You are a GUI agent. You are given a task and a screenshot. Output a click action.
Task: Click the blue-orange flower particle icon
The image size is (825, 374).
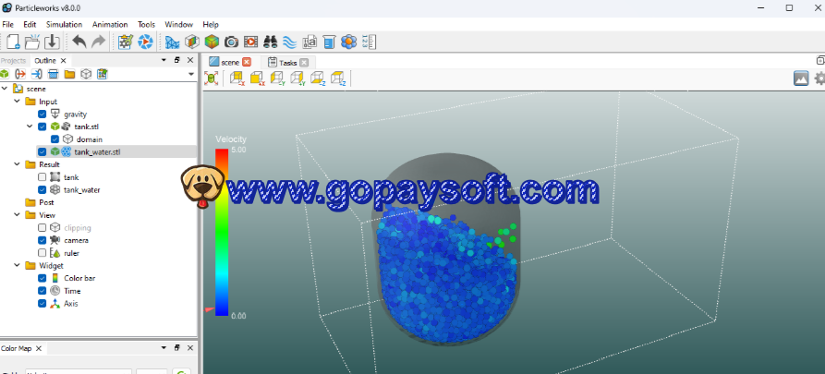tap(349, 42)
